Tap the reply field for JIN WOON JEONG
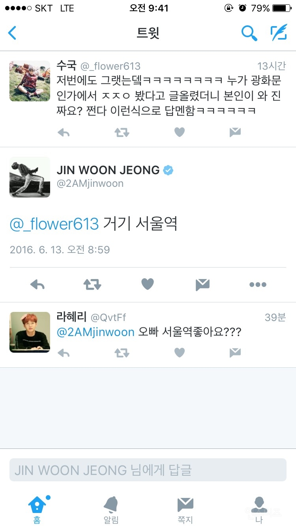The image size is (296, 528). click(148, 470)
